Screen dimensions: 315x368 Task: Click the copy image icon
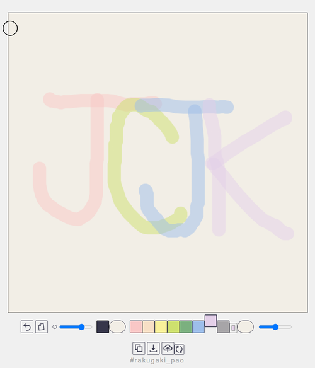(x=139, y=348)
